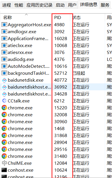Click Chrome icon for PID 31480
This screenshot has width=112, height=178.
point(4,156)
